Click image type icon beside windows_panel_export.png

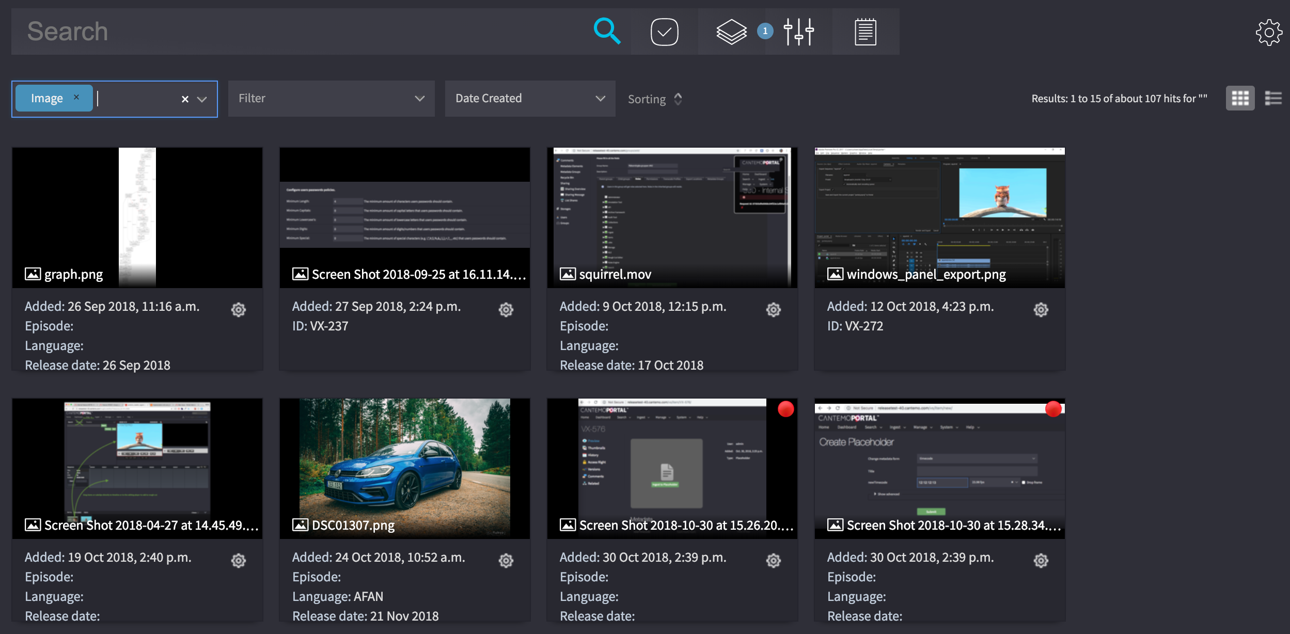point(835,274)
